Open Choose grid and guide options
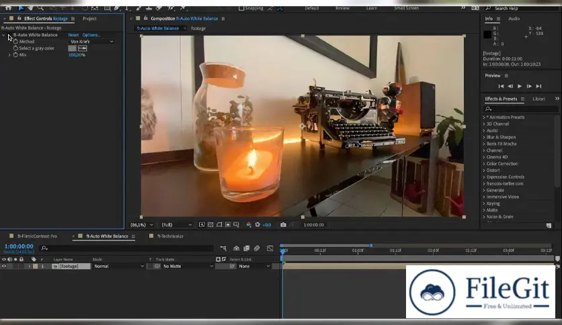 (x=236, y=225)
